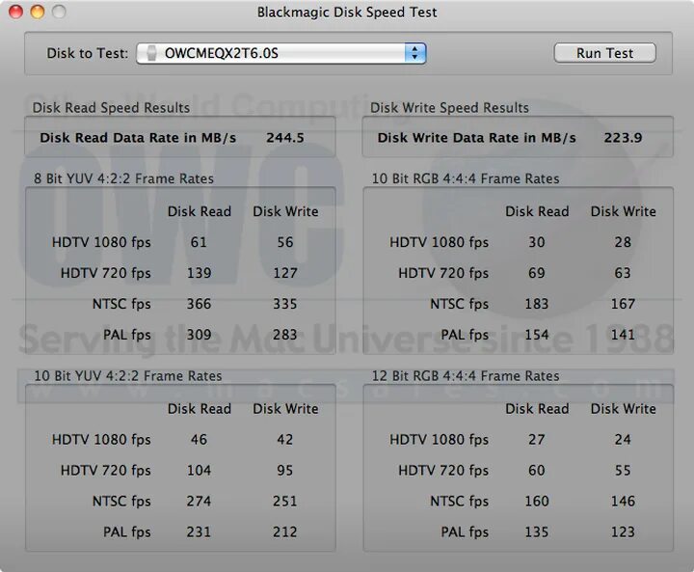The image size is (694, 572).
Task: Click 12 Bit RGB PAL read value 135
Action: coord(537,531)
